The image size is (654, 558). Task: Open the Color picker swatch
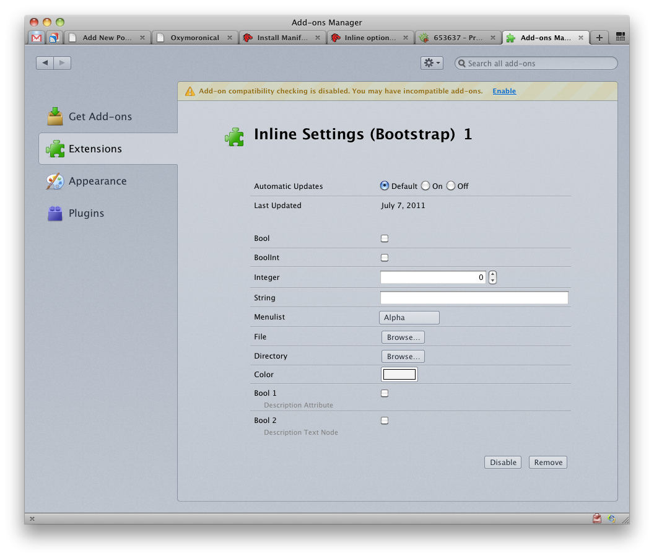coord(399,375)
